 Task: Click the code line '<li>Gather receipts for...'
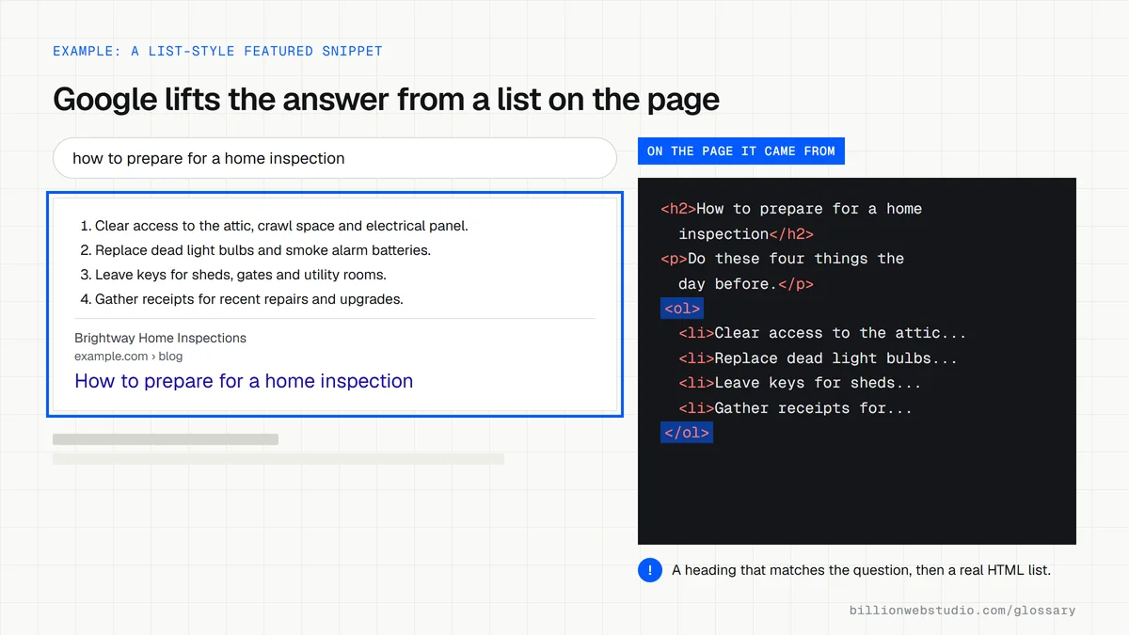[x=795, y=408]
